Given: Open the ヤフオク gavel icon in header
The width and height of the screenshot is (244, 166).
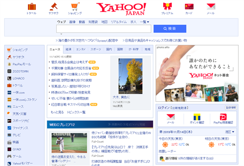Looking at the screenshot, I should tap(53, 7).
